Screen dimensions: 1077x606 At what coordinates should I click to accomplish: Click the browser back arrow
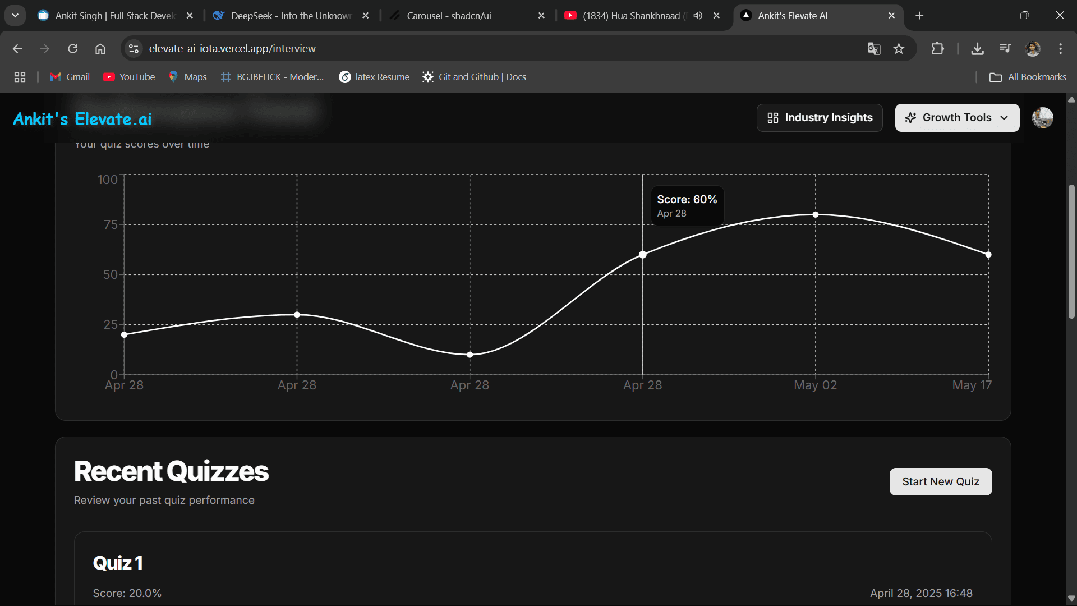[x=17, y=49]
